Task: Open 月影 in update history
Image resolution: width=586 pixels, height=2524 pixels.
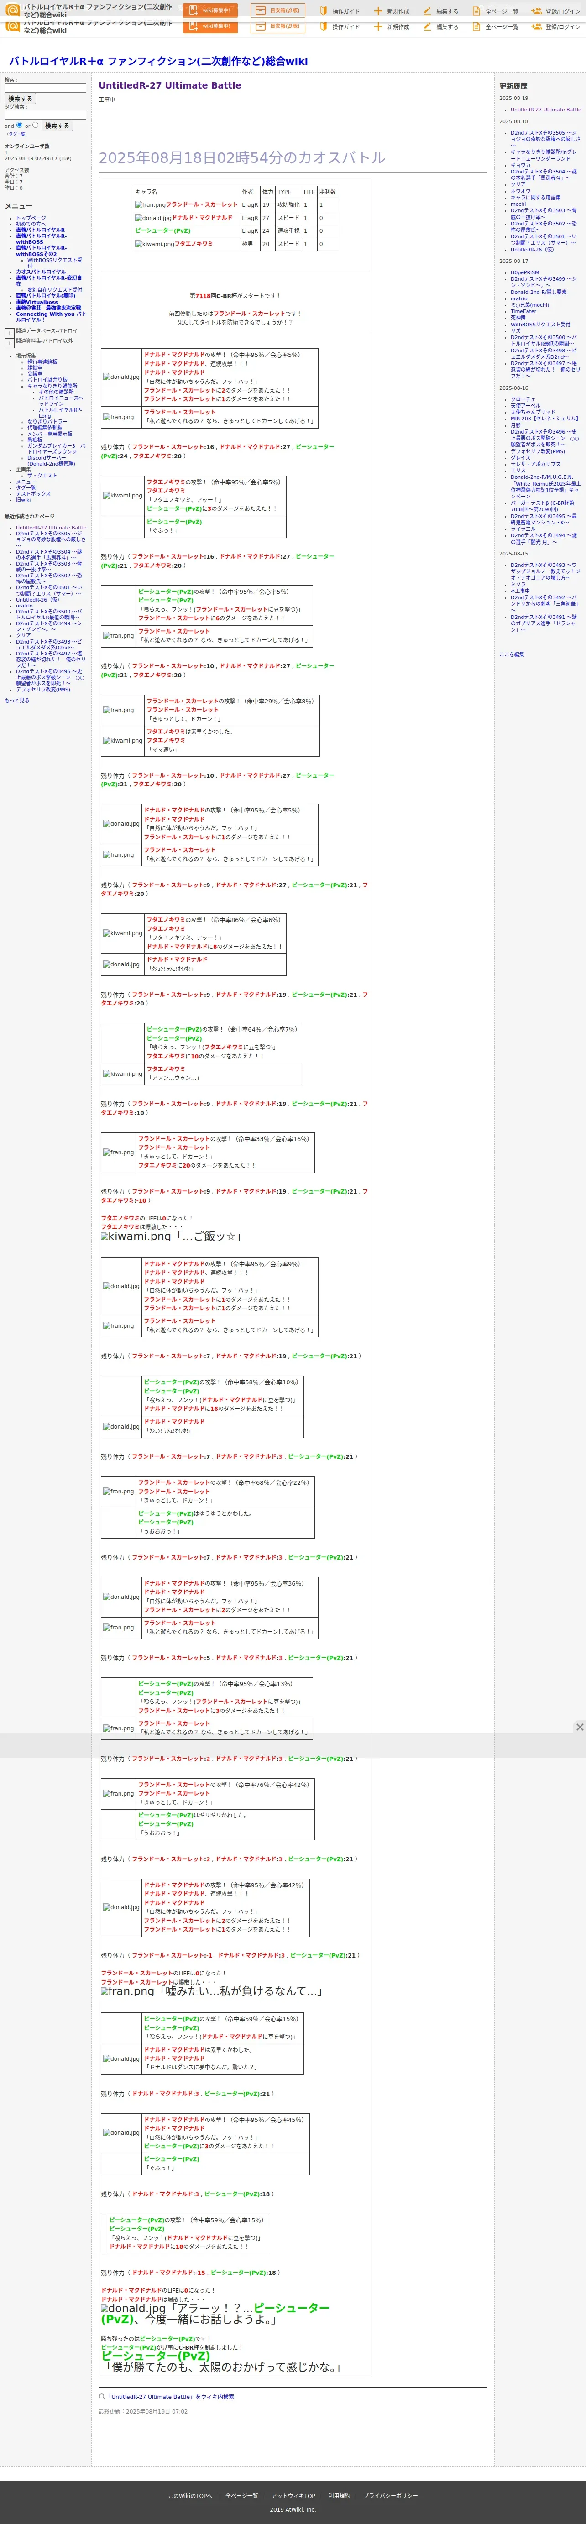Action: pyautogui.click(x=515, y=425)
